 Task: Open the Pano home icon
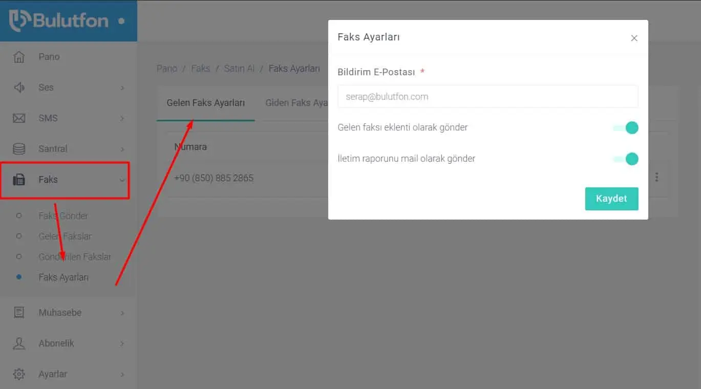[19, 57]
